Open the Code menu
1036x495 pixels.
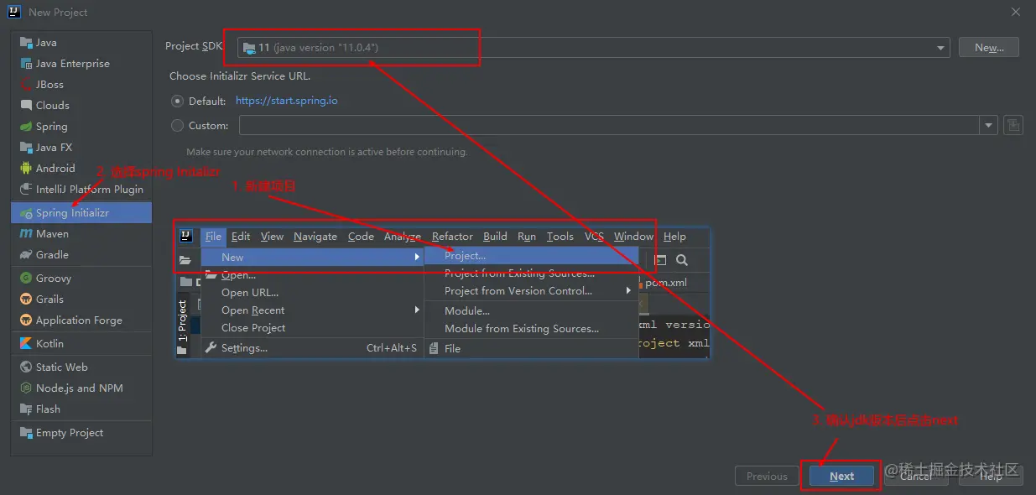[x=361, y=237]
